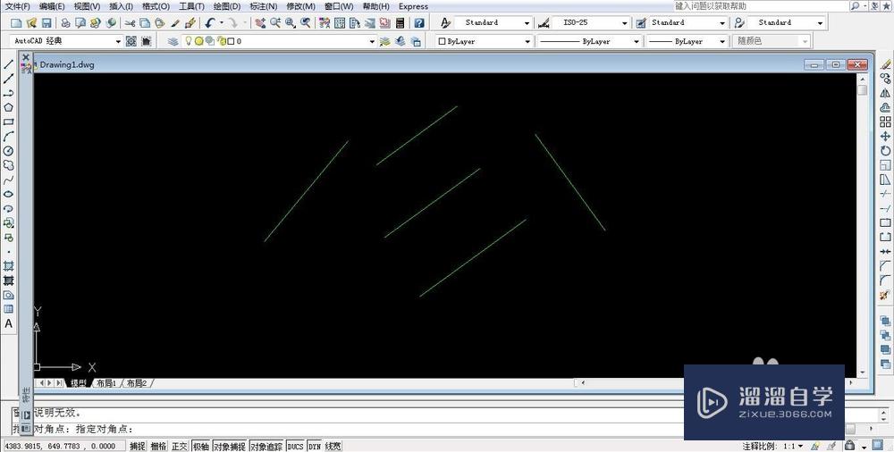Viewport: 894px width, 452px height.
Task: Open a file with the Open folder icon
Action: pyautogui.click(x=31, y=23)
